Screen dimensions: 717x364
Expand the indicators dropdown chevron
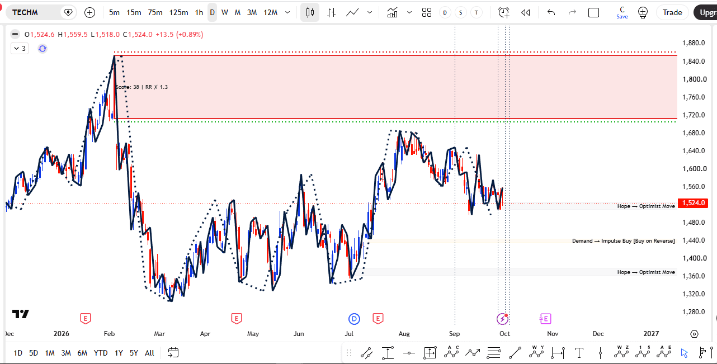click(409, 12)
